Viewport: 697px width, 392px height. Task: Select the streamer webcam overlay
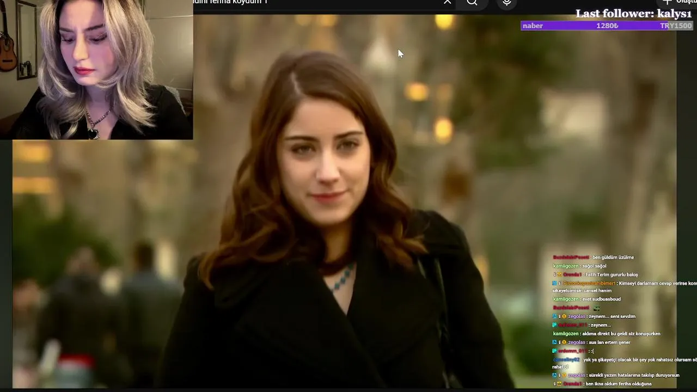tap(96, 70)
